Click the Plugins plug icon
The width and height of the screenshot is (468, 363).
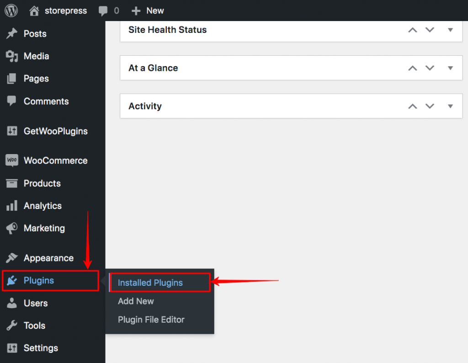pyautogui.click(x=12, y=280)
